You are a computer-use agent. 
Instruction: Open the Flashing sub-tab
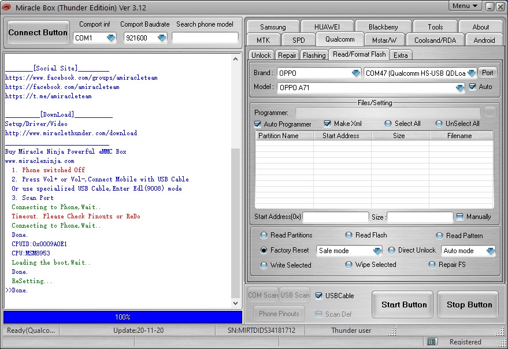coord(314,55)
